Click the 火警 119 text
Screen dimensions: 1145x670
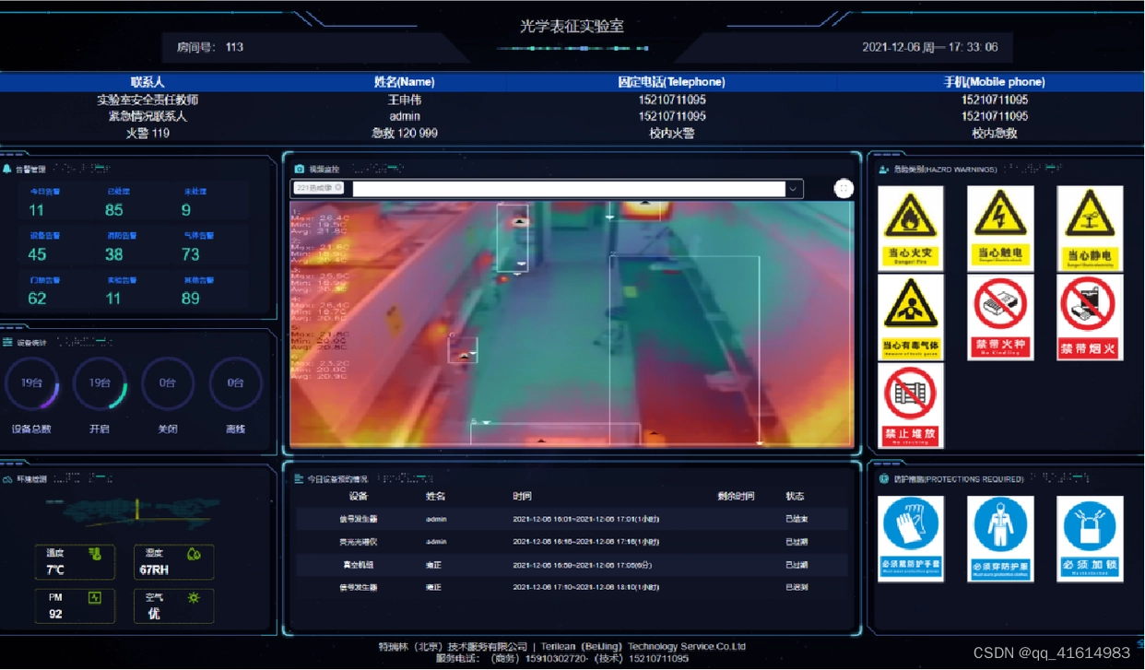[x=148, y=133]
